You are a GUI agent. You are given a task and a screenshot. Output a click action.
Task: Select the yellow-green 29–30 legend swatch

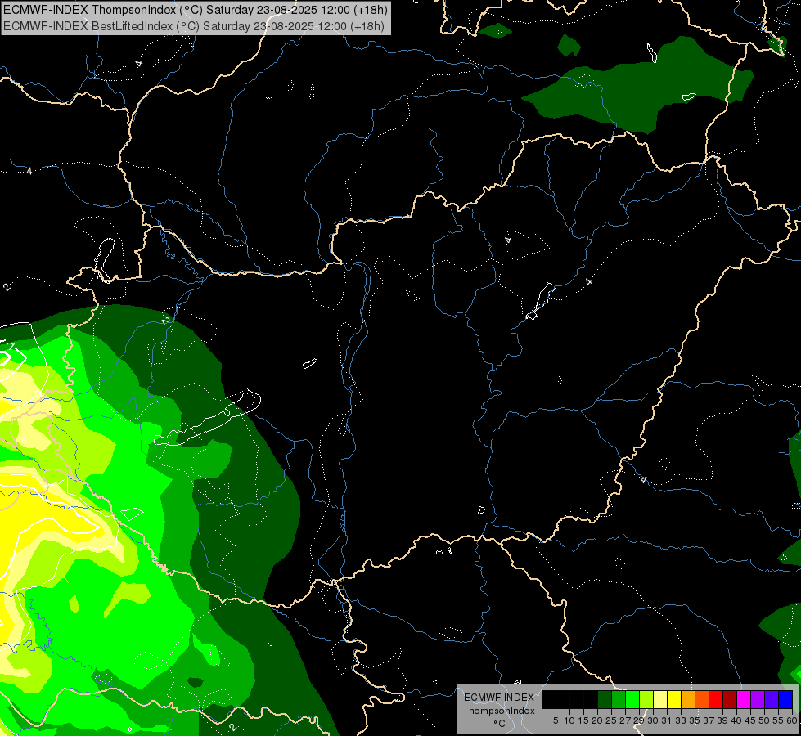646,699
